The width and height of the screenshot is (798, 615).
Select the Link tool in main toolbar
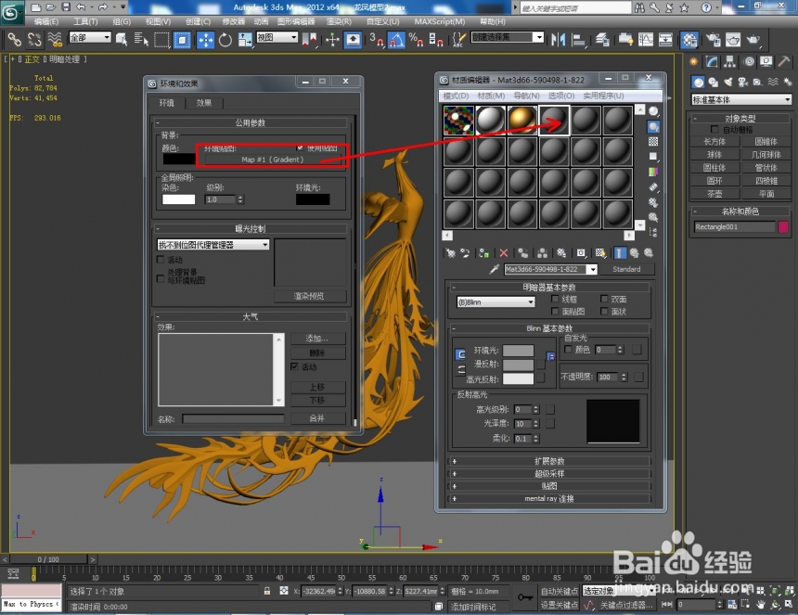click(x=14, y=39)
